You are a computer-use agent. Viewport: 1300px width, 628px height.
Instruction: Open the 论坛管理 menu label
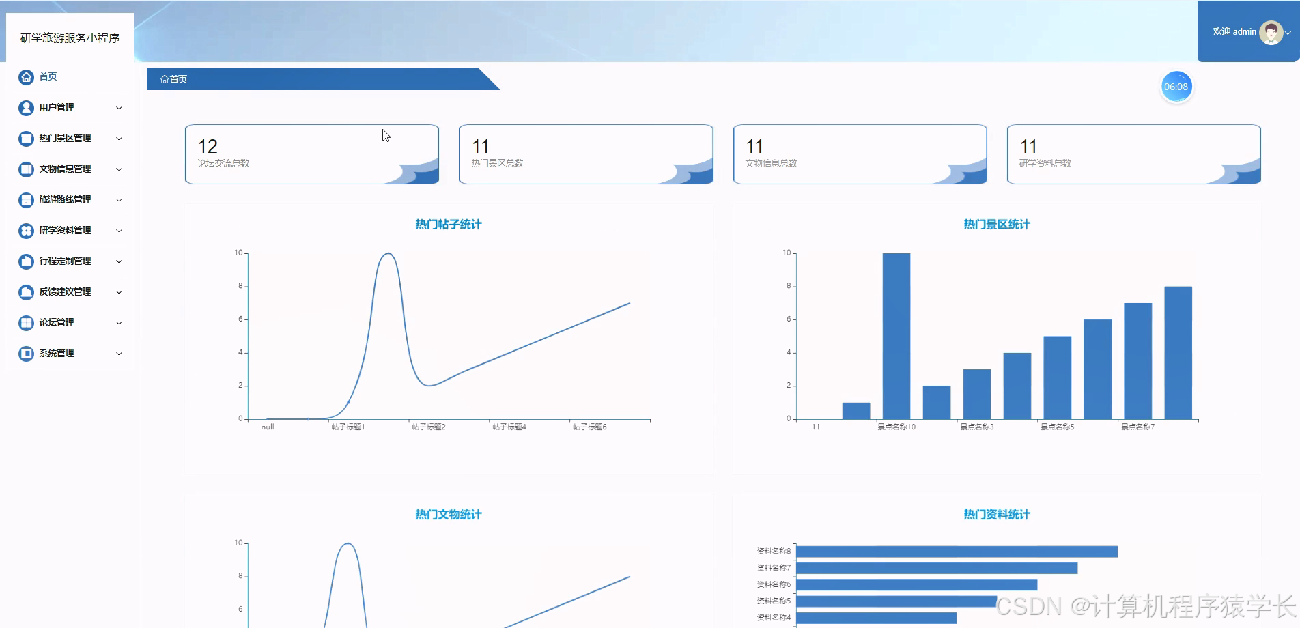click(57, 323)
